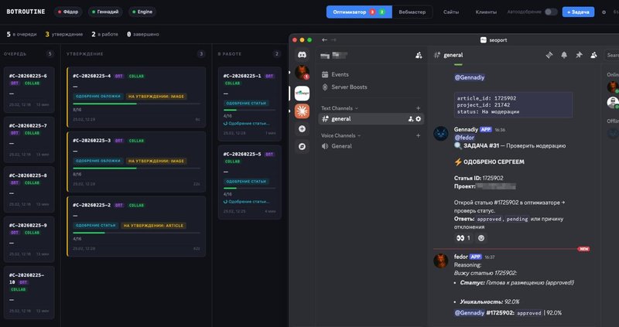Add a text channel with plus icon
Screen dimensions: 619x327
[x=418, y=108]
